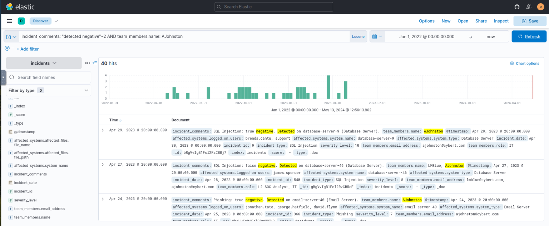The image size is (549, 226).
Task: Click the Save button
Action: point(530,21)
